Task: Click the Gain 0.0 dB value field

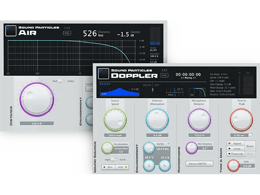Action: point(247,166)
